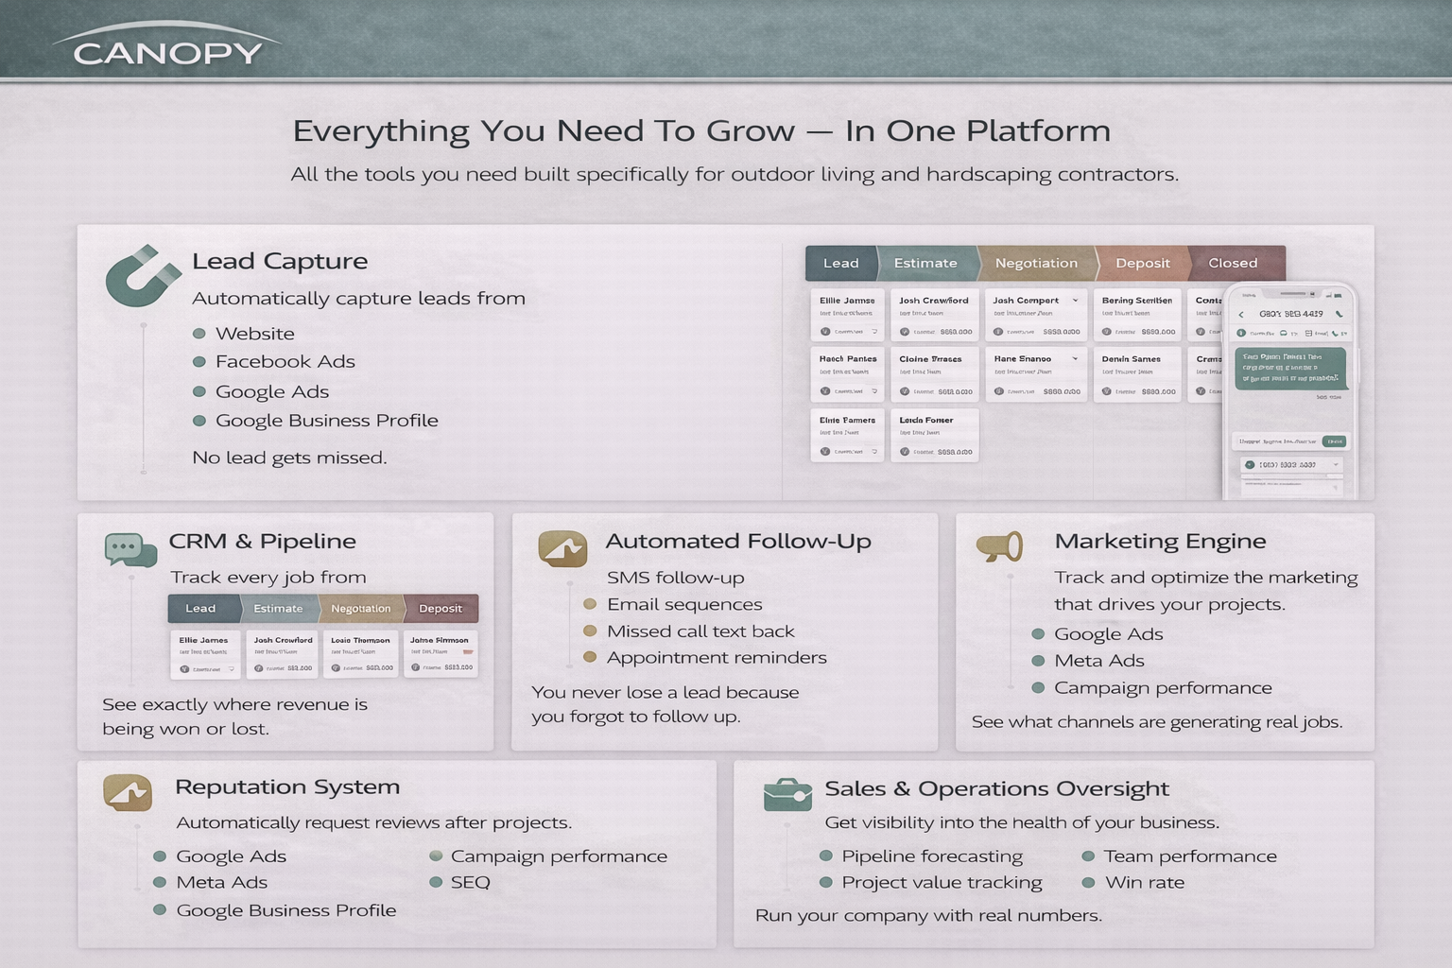
Task: Click the Deposit stage color block in the top pipeline
Action: (x=1142, y=264)
